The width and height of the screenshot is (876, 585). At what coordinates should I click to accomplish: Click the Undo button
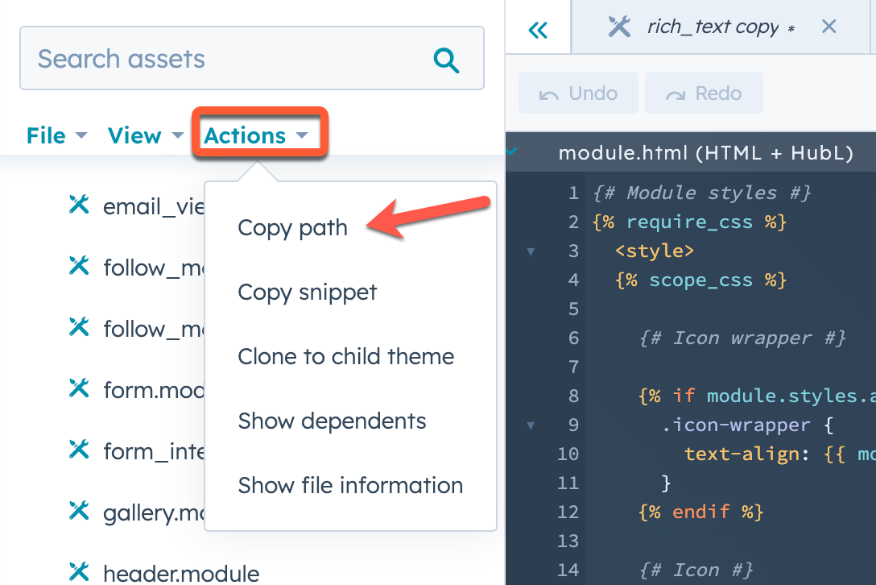coord(578,92)
